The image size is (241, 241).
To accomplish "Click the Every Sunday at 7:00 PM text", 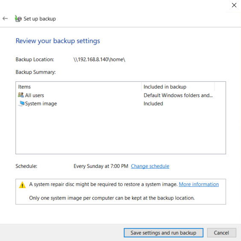I will [x=101, y=166].
